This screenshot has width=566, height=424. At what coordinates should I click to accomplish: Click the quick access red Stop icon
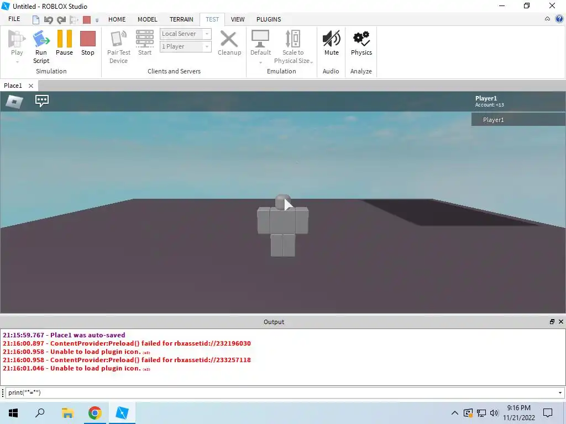tap(87, 20)
